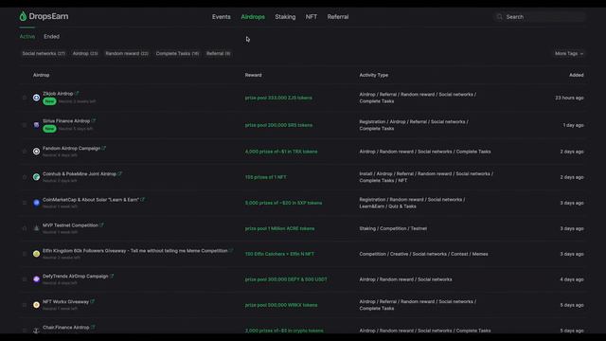Open the Airdrops menu item
Screen dimensions: 606x341
click(x=253, y=17)
